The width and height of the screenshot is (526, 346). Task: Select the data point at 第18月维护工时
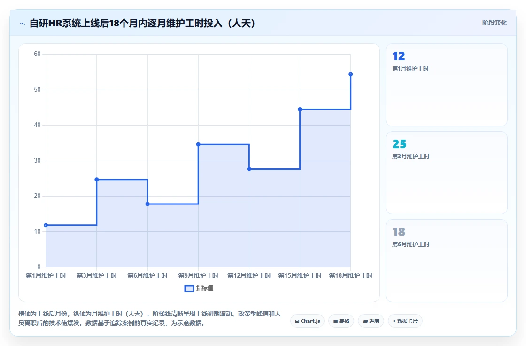(350, 74)
